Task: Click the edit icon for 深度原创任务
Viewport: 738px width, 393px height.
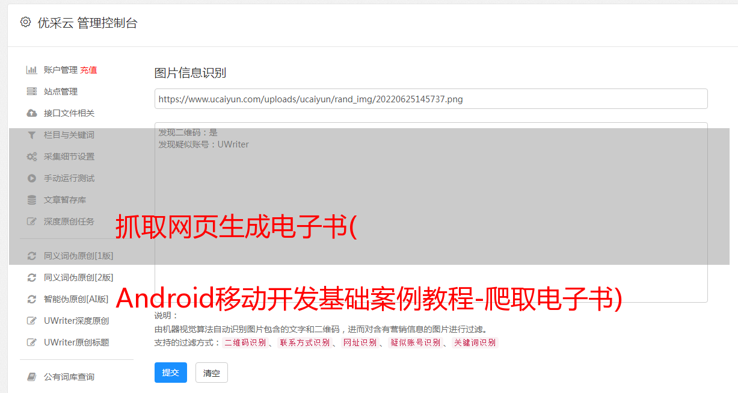Action: 32,221
